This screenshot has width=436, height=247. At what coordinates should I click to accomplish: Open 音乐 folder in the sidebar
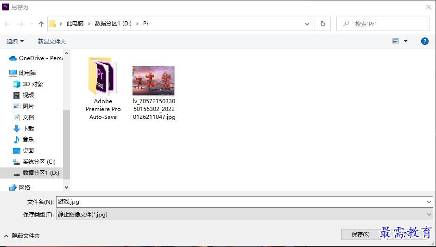point(24,140)
